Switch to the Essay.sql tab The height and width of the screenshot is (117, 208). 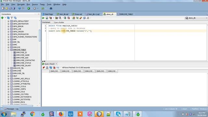pos(77,14)
